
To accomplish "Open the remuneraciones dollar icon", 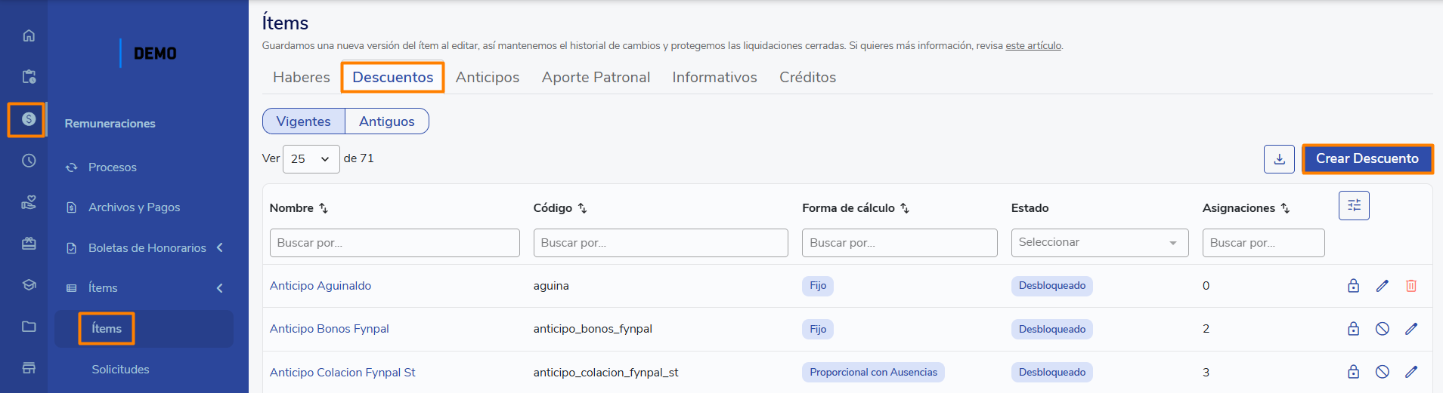I will (29, 119).
